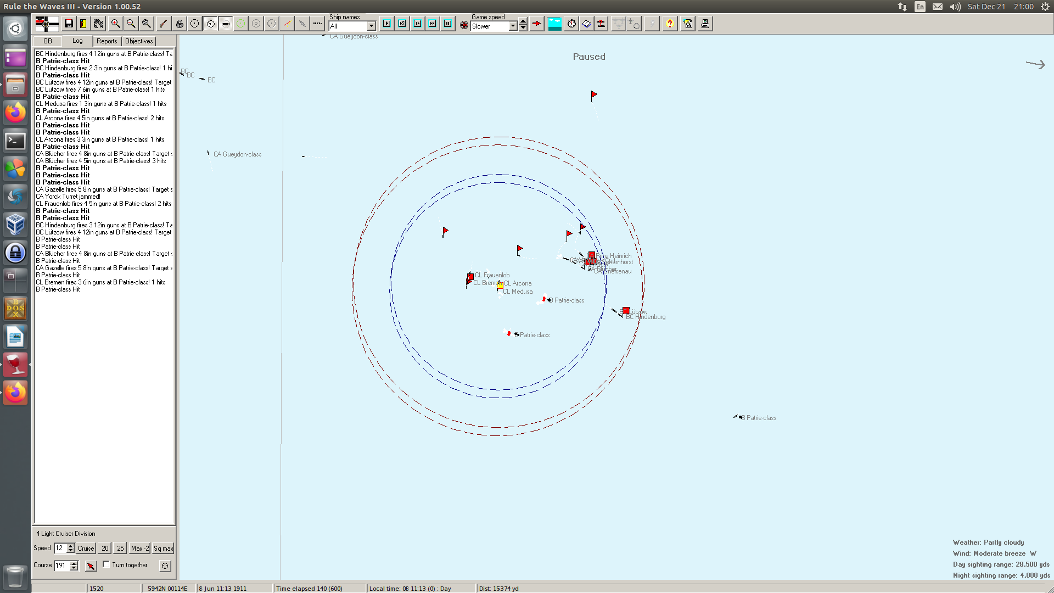Click the red arrow toolbar button
Image resolution: width=1054 pixels, height=593 pixels.
pyautogui.click(x=537, y=24)
